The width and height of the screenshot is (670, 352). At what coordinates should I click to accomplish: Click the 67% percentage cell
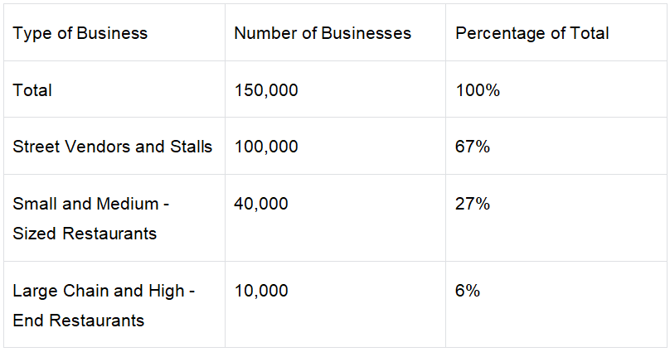(556, 146)
